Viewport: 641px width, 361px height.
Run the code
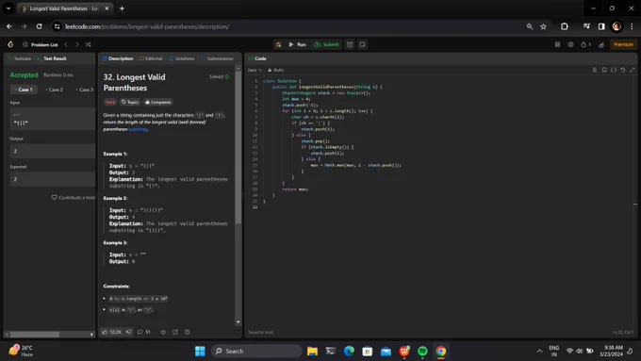(x=298, y=44)
